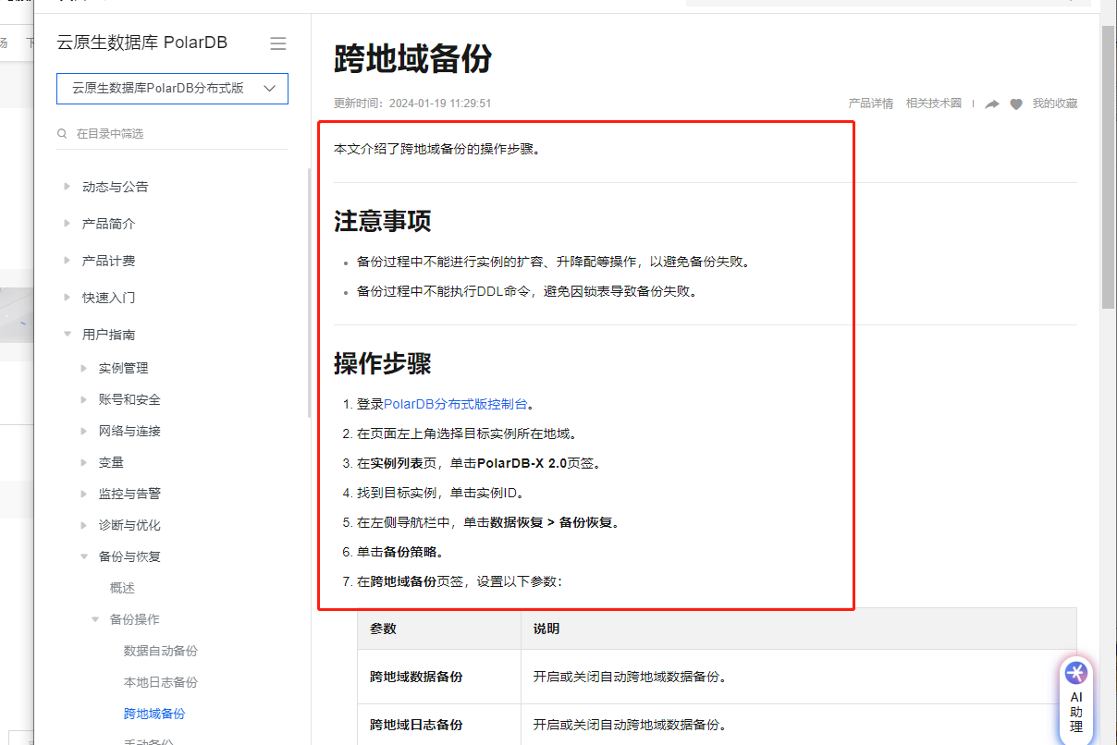Click the note about DDL命令
Screen dimensions: 1117x745
click(527, 292)
